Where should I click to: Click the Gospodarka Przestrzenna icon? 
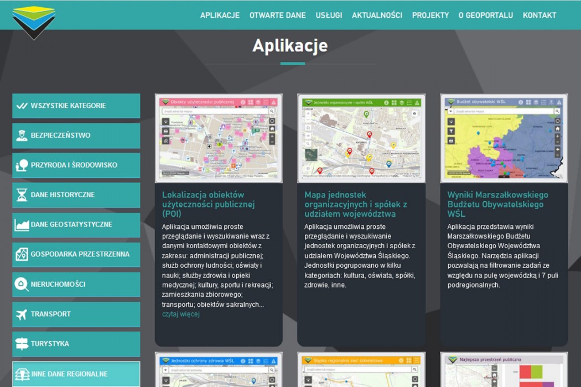(x=22, y=255)
